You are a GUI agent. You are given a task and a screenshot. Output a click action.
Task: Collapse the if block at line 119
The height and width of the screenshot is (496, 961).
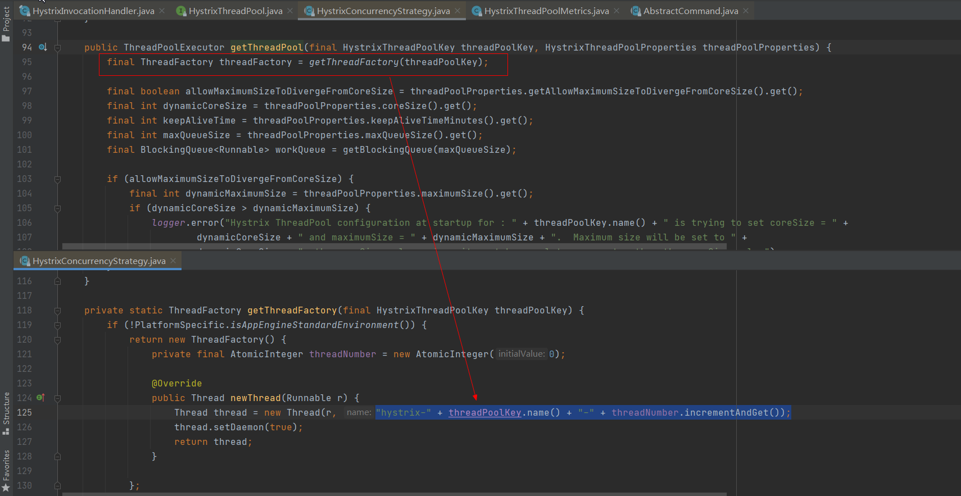pos(57,325)
